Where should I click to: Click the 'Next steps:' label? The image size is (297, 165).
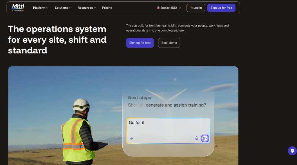140,98
